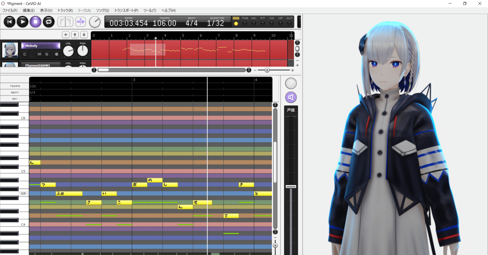
Task: Click the BEAT row label
Action: tap(15, 92)
